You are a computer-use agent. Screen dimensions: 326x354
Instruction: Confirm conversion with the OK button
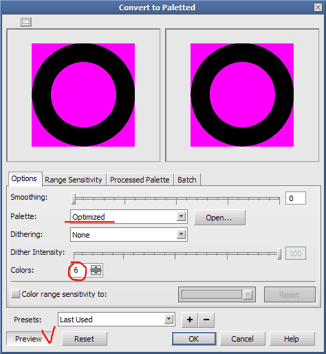194,339
